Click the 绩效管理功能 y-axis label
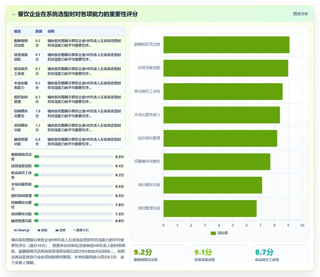320x277 pixels. (x=149, y=208)
